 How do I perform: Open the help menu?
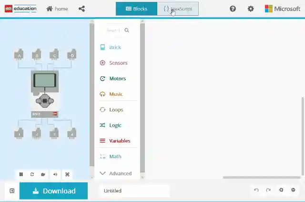tap(233, 9)
